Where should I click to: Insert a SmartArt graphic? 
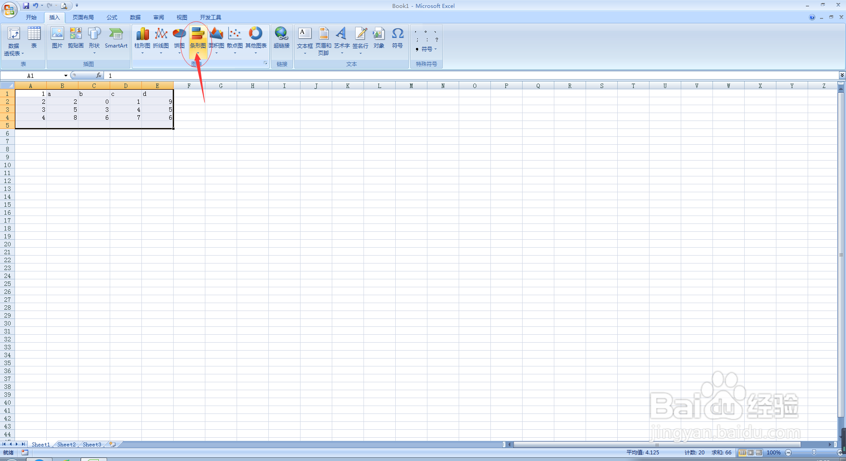116,38
